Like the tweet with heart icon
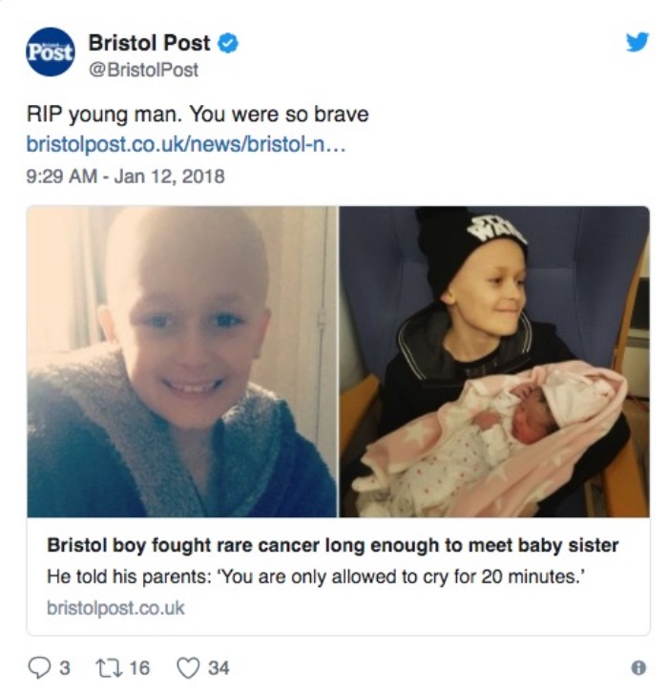 [x=188, y=667]
